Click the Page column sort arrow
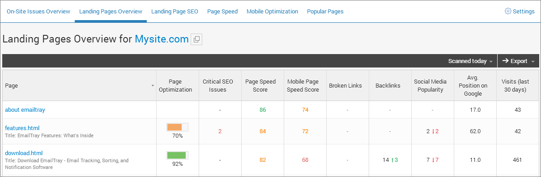The height and width of the screenshot is (177, 541). click(x=153, y=85)
